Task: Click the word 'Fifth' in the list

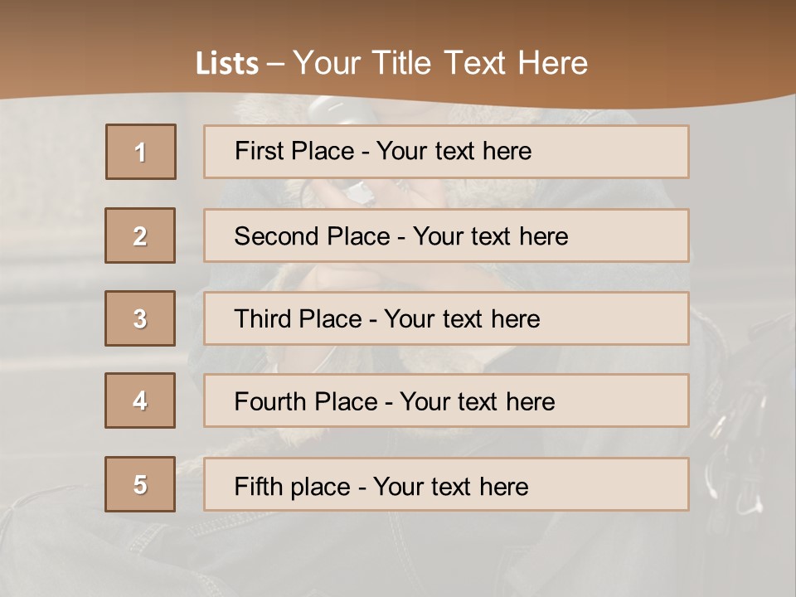Action: pos(259,486)
